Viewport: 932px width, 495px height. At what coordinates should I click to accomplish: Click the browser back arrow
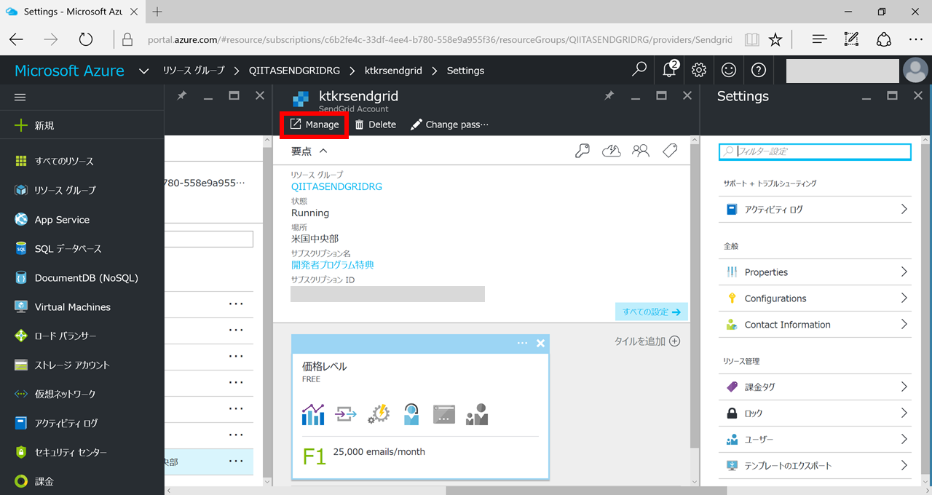(x=16, y=39)
